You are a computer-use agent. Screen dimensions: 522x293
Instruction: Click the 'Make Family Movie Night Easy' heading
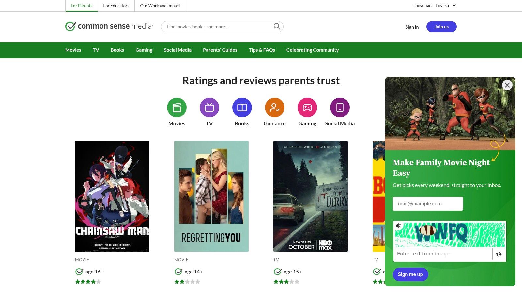pyautogui.click(x=441, y=168)
